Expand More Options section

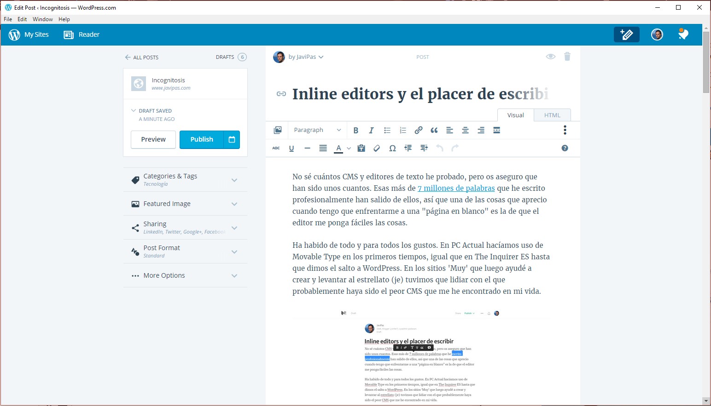185,275
